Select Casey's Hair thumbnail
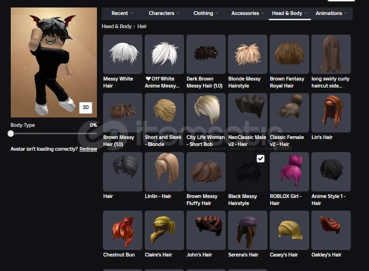The height and width of the screenshot is (271, 369). (x=289, y=230)
